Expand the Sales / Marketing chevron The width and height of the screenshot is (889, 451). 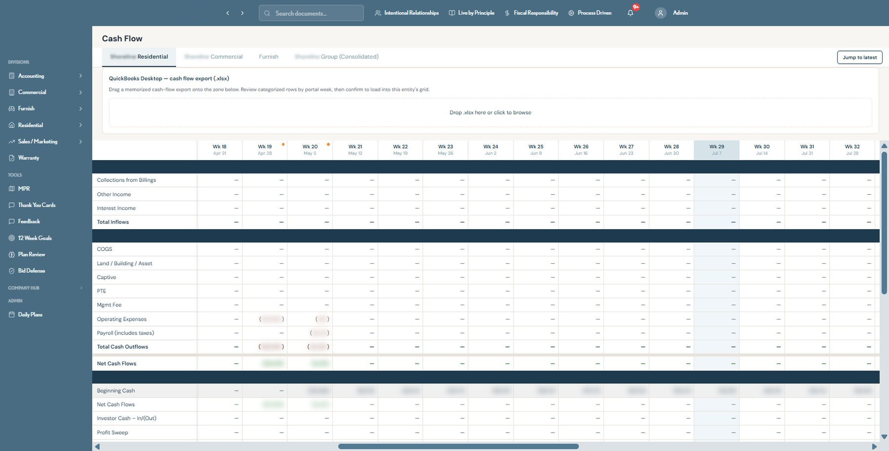pos(81,142)
